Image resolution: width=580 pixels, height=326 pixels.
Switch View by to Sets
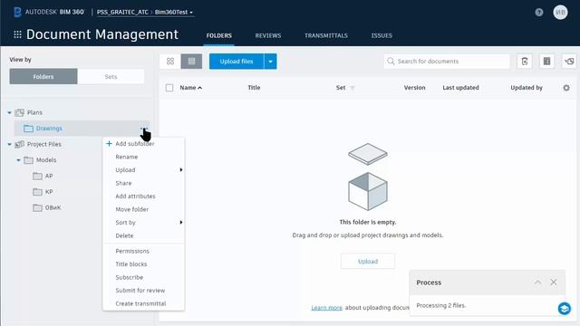pyautogui.click(x=111, y=76)
